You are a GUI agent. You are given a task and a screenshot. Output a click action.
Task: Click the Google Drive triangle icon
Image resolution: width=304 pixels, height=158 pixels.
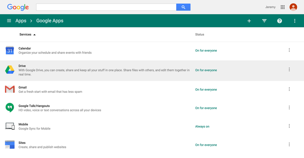click(10, 70)
